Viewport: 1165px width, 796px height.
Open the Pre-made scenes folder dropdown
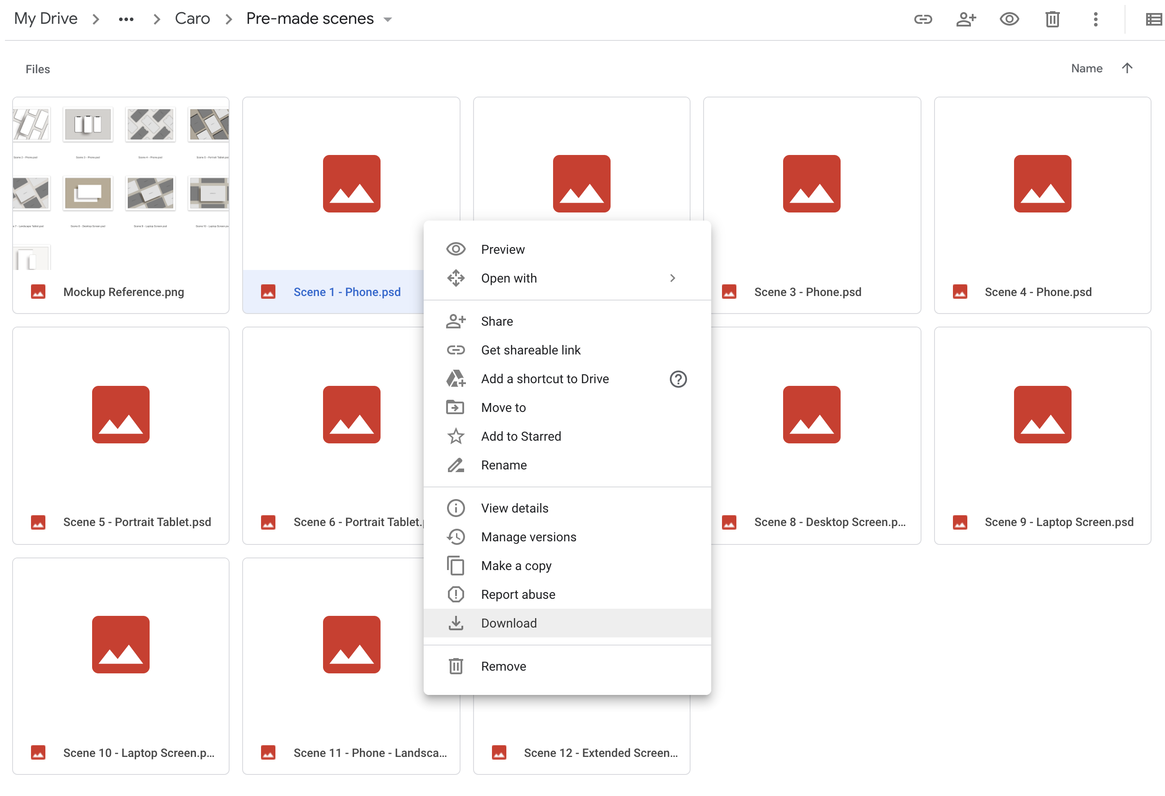click(387, 20)
